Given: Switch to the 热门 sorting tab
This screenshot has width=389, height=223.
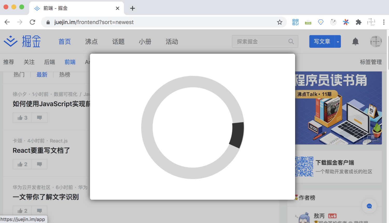Looking at the screenshot, I should click(19, 75).
